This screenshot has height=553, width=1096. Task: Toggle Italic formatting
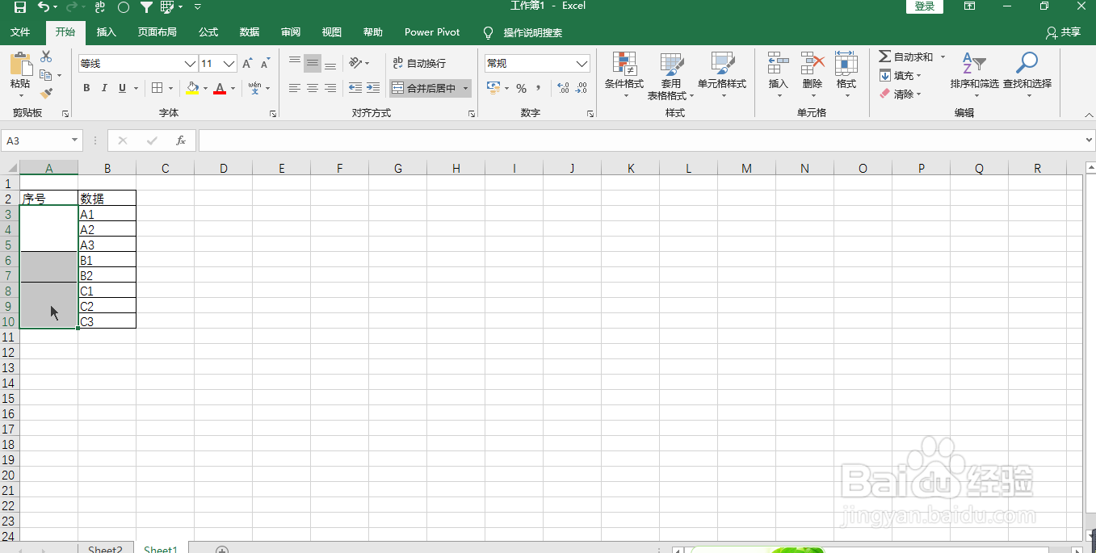104,88
